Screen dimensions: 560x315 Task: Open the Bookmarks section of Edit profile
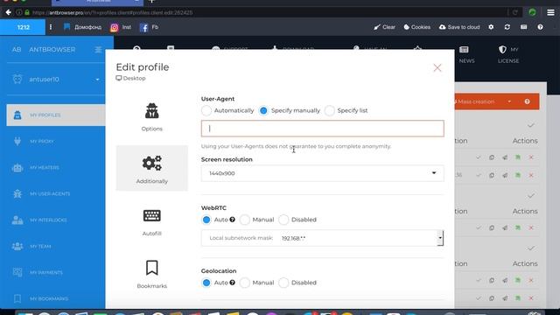click(151, 274)
